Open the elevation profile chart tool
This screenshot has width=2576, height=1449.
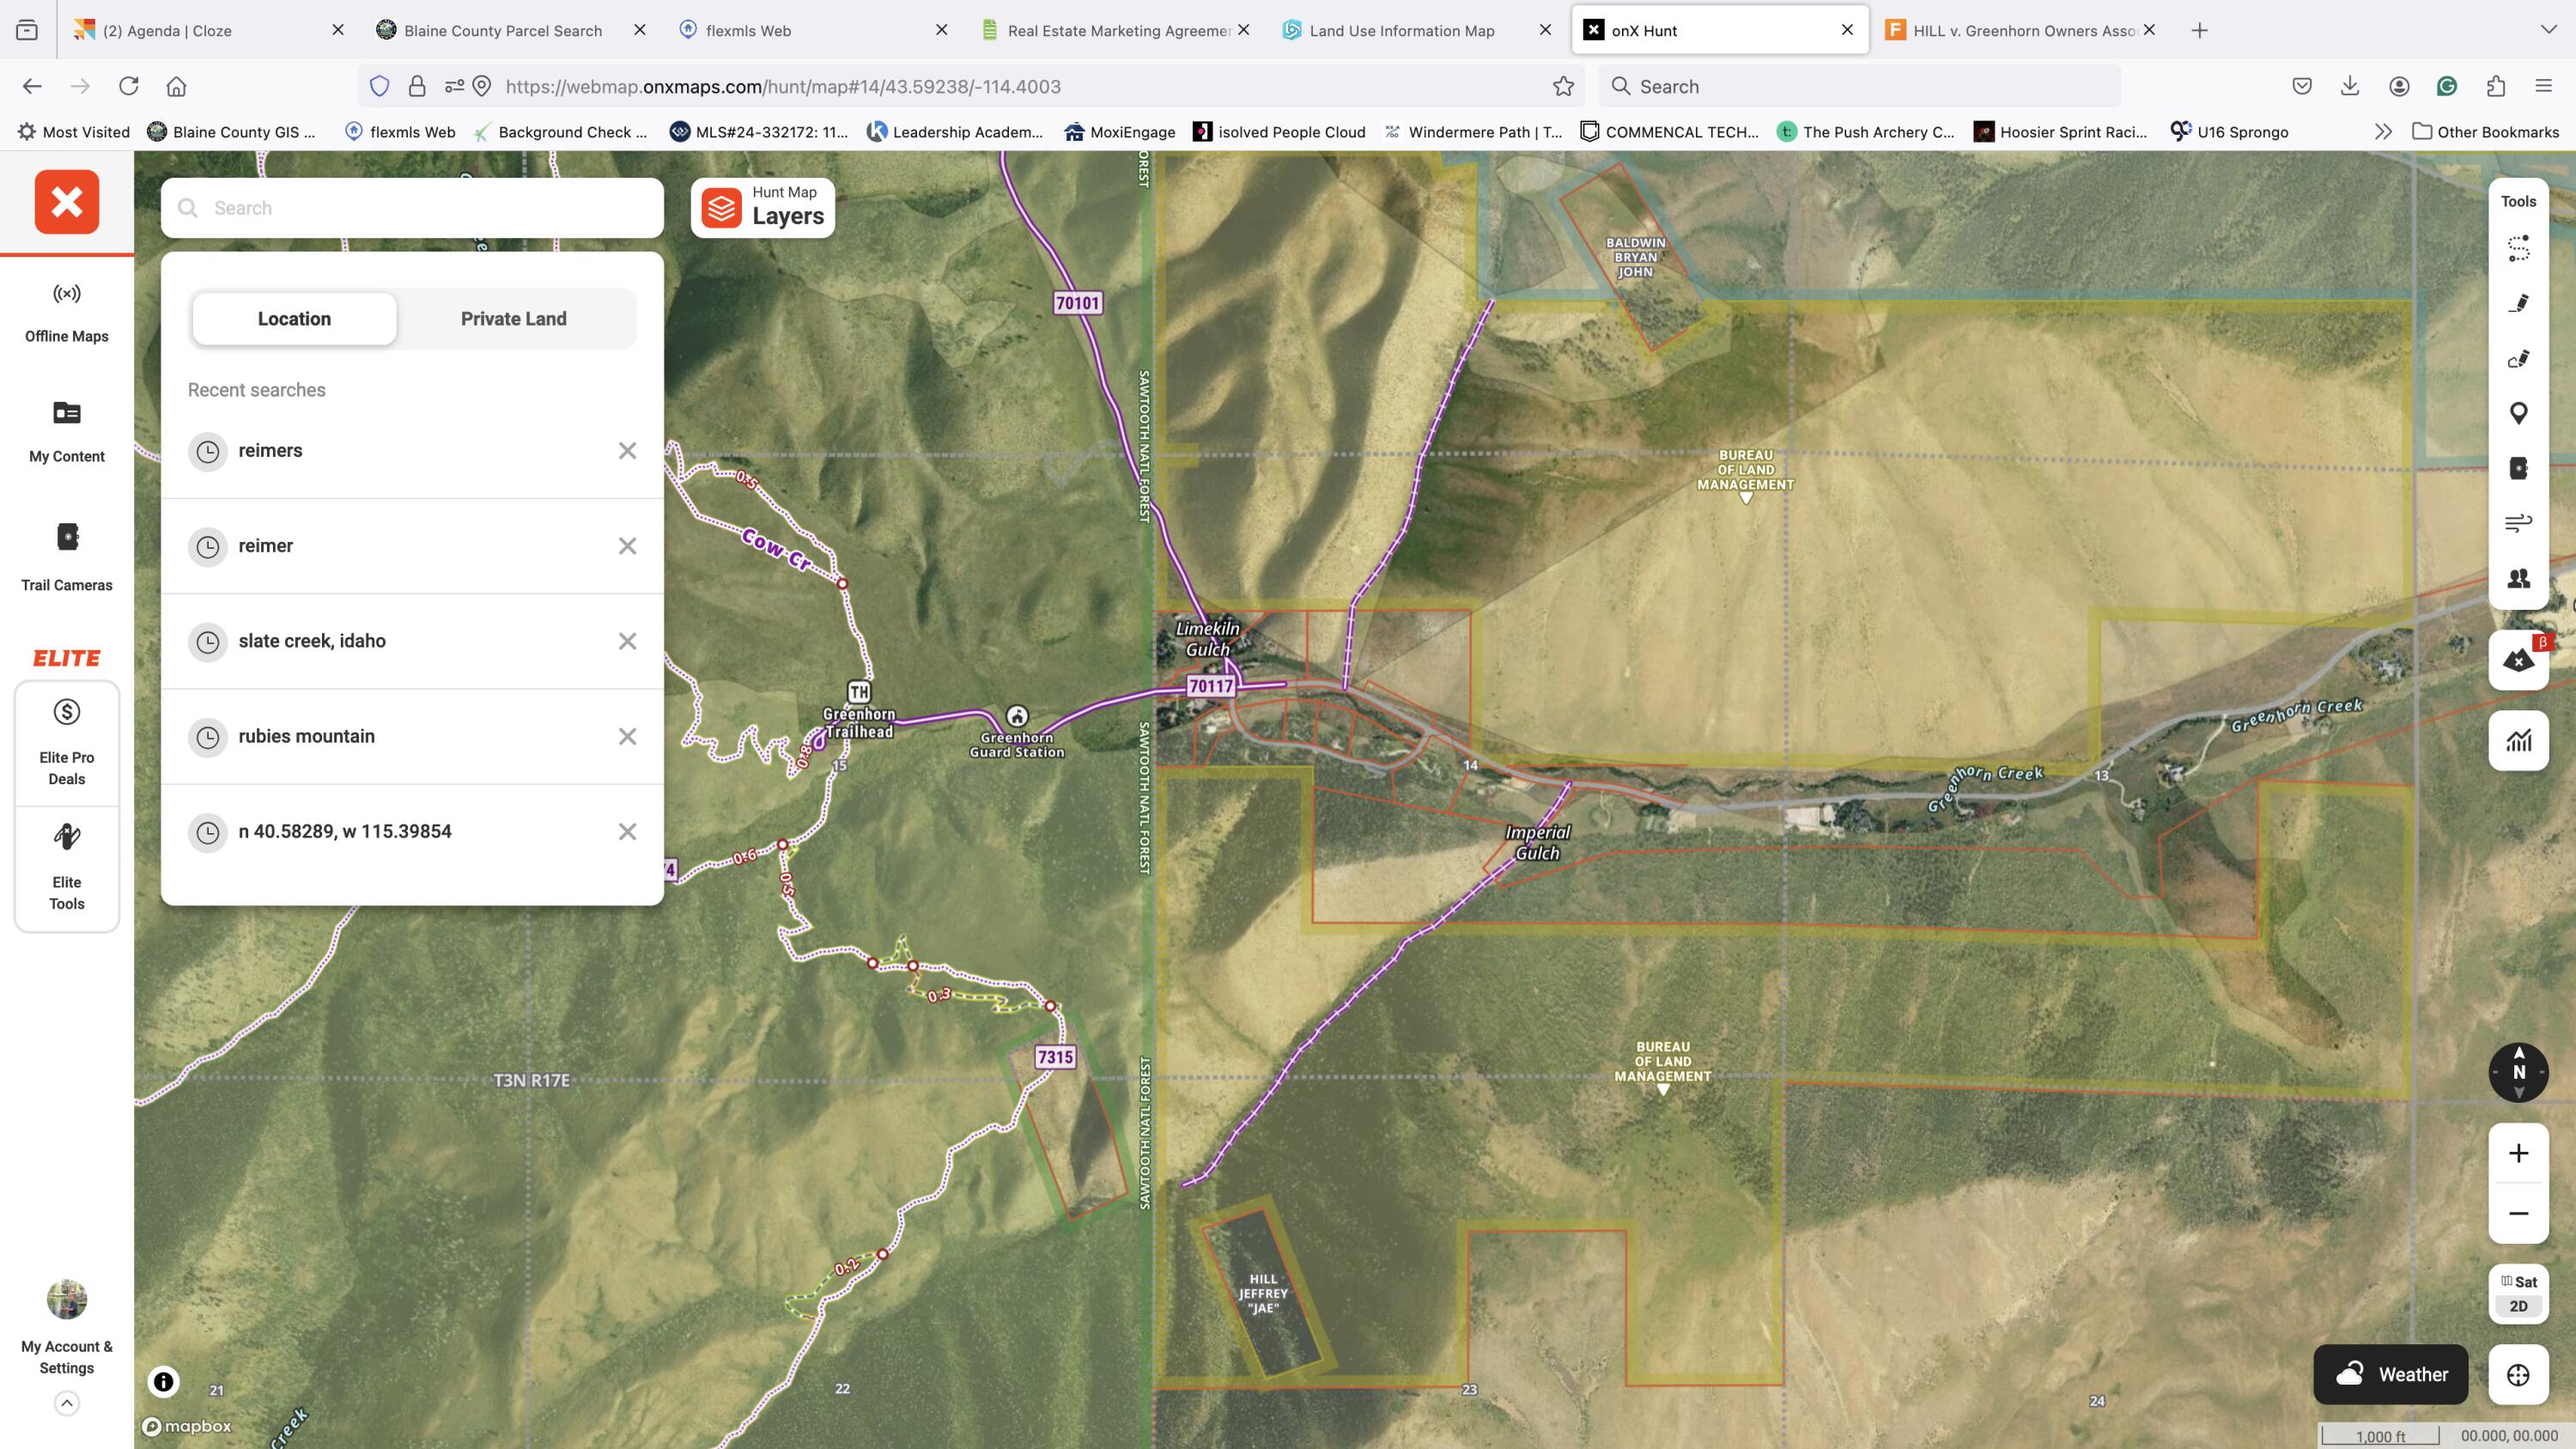pyautogui.click(x=2518, y=741)
